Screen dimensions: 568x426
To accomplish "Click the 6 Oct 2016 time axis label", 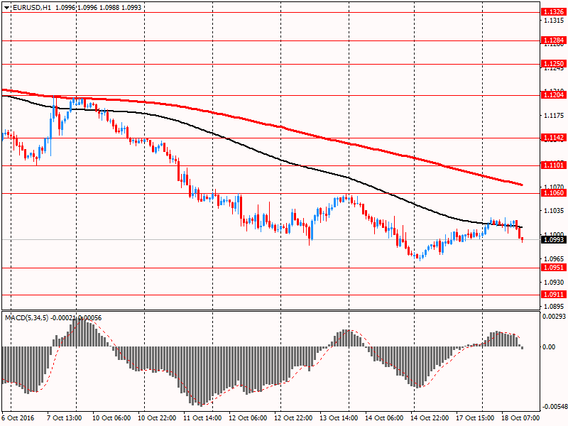I will click(x=18, y=418).
